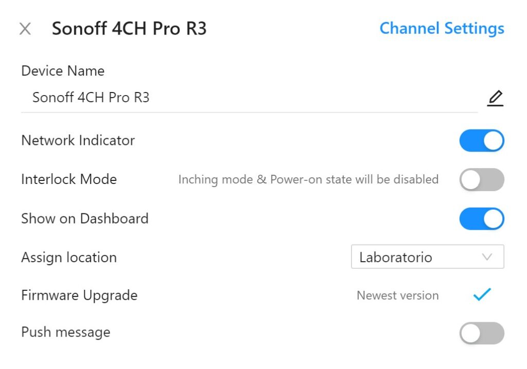
Task: Click the pencil edit icon for device name
Action: point(495,98)
